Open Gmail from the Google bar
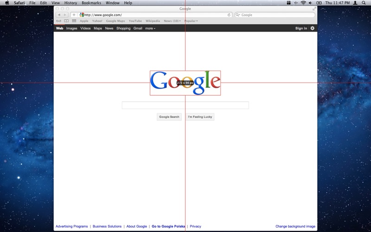This screenshot has height=232, width=371. point(138,28)
